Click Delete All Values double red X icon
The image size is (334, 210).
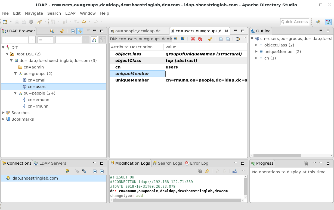[200, 39]
